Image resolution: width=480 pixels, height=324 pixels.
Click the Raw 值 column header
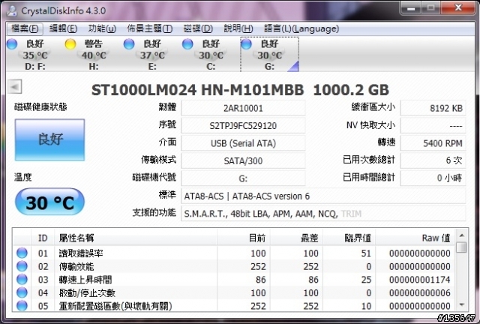point(415,238)
